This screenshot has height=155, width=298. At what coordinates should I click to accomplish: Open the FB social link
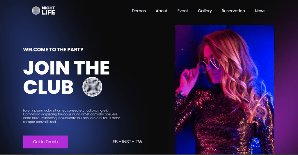click(x=115, y=142)
